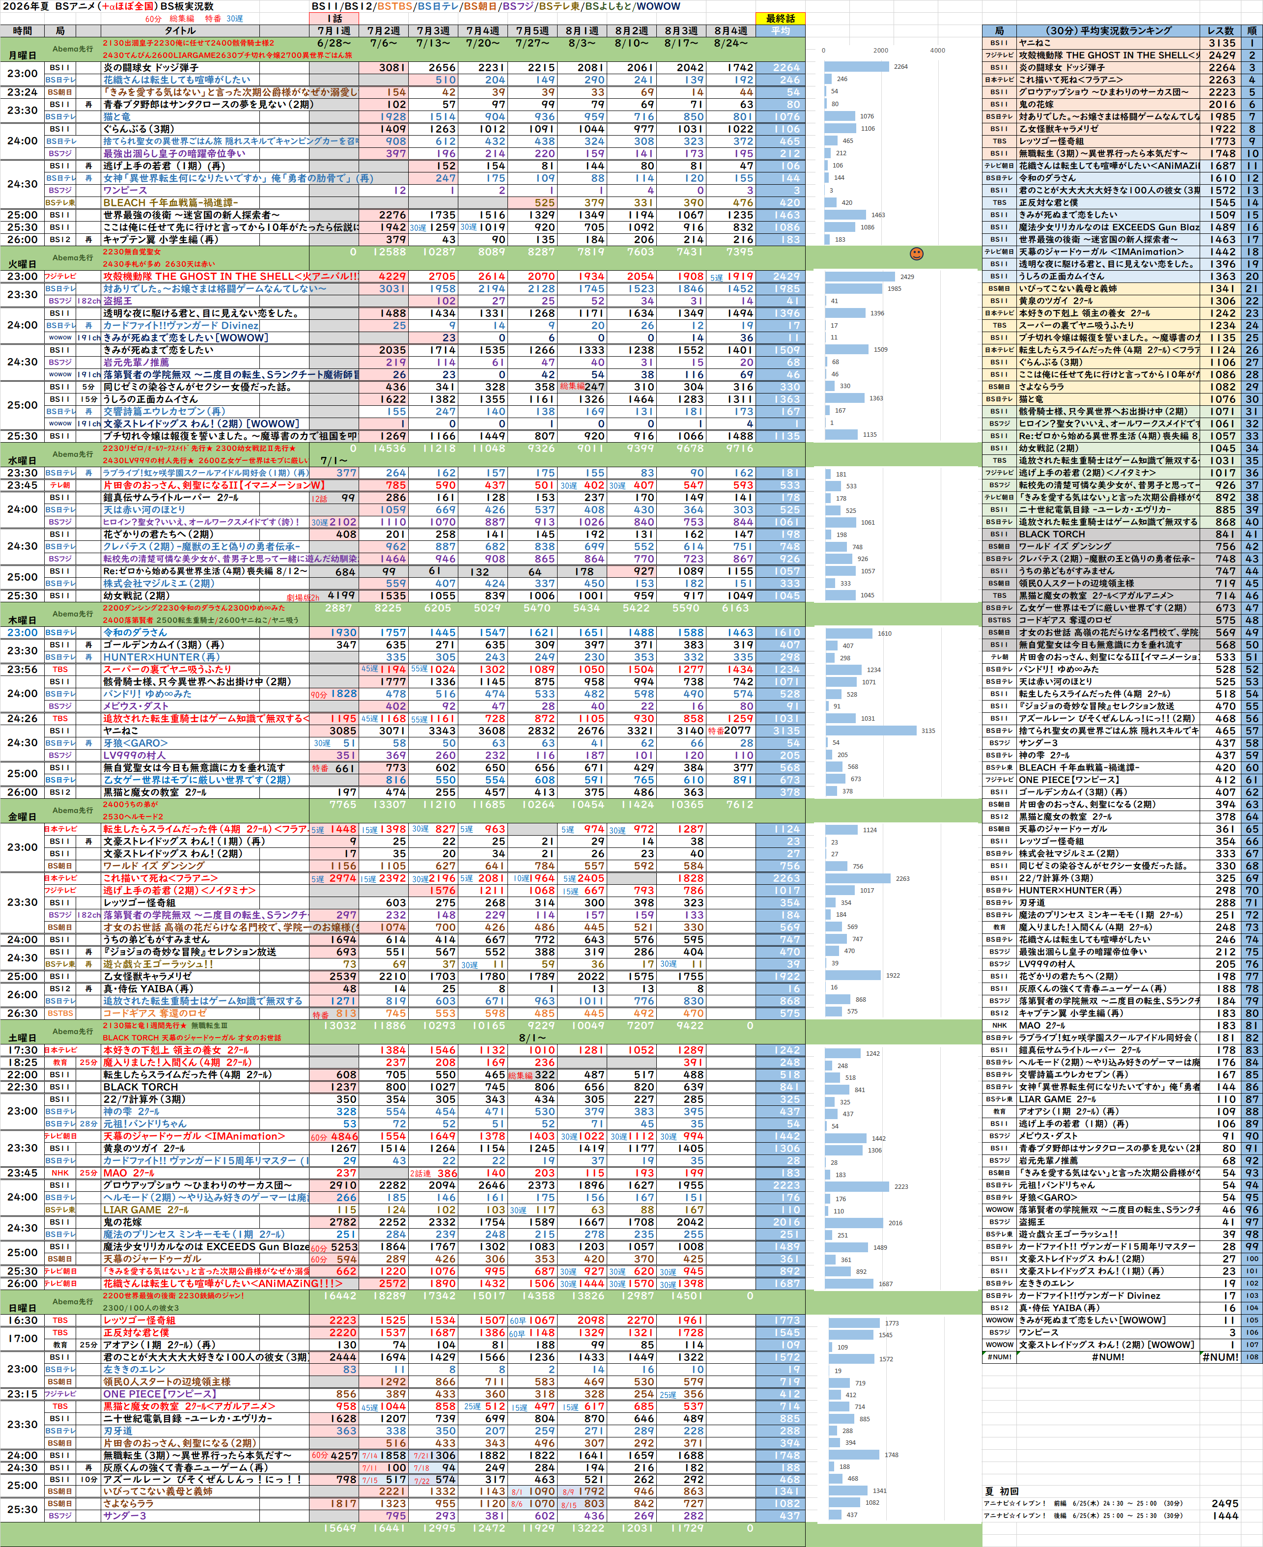Select the "1話" cell above 7月1週
The height and width of the screenshot is (1547, 1263).
coord(334,19)
